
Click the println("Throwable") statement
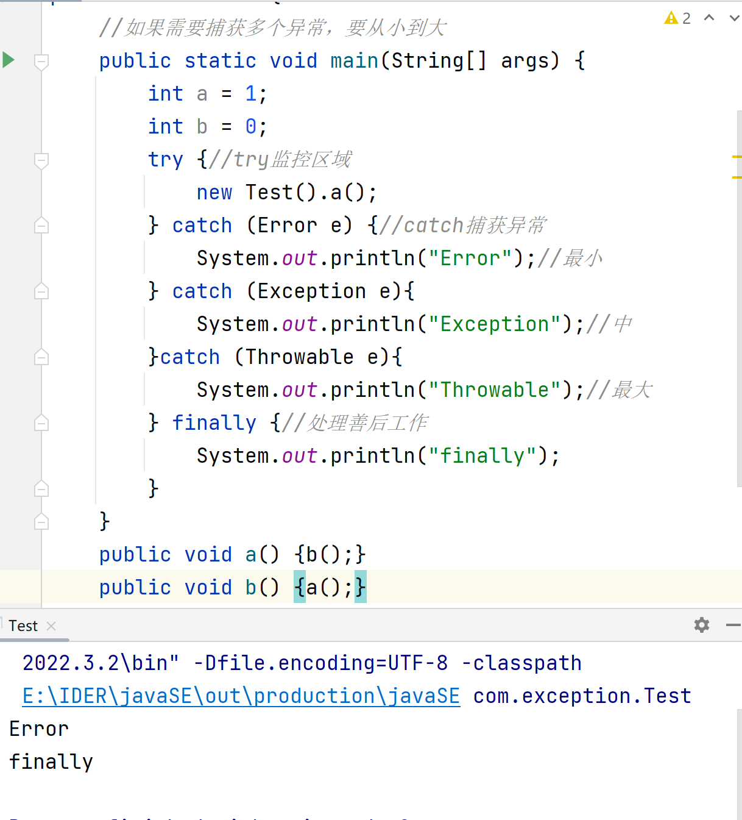click(x=390, y=390)
